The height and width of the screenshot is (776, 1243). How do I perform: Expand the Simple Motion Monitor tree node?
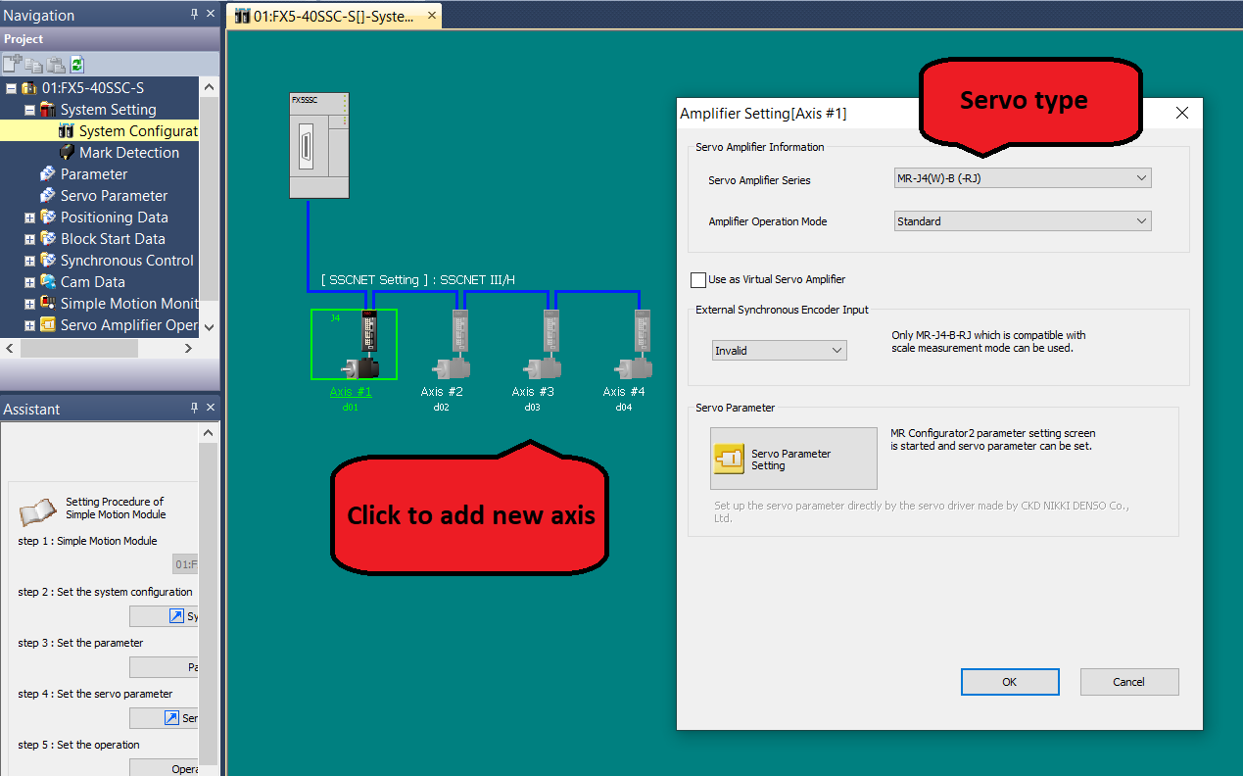click(29, 304)
